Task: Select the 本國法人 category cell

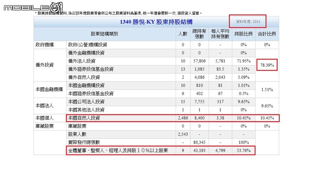Action: 44,106
